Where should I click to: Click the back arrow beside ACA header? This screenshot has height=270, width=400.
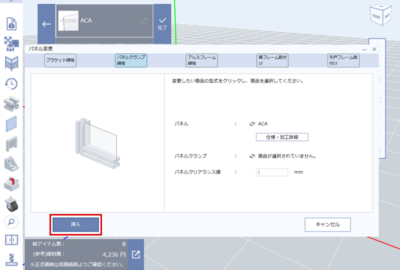[46, 24]
